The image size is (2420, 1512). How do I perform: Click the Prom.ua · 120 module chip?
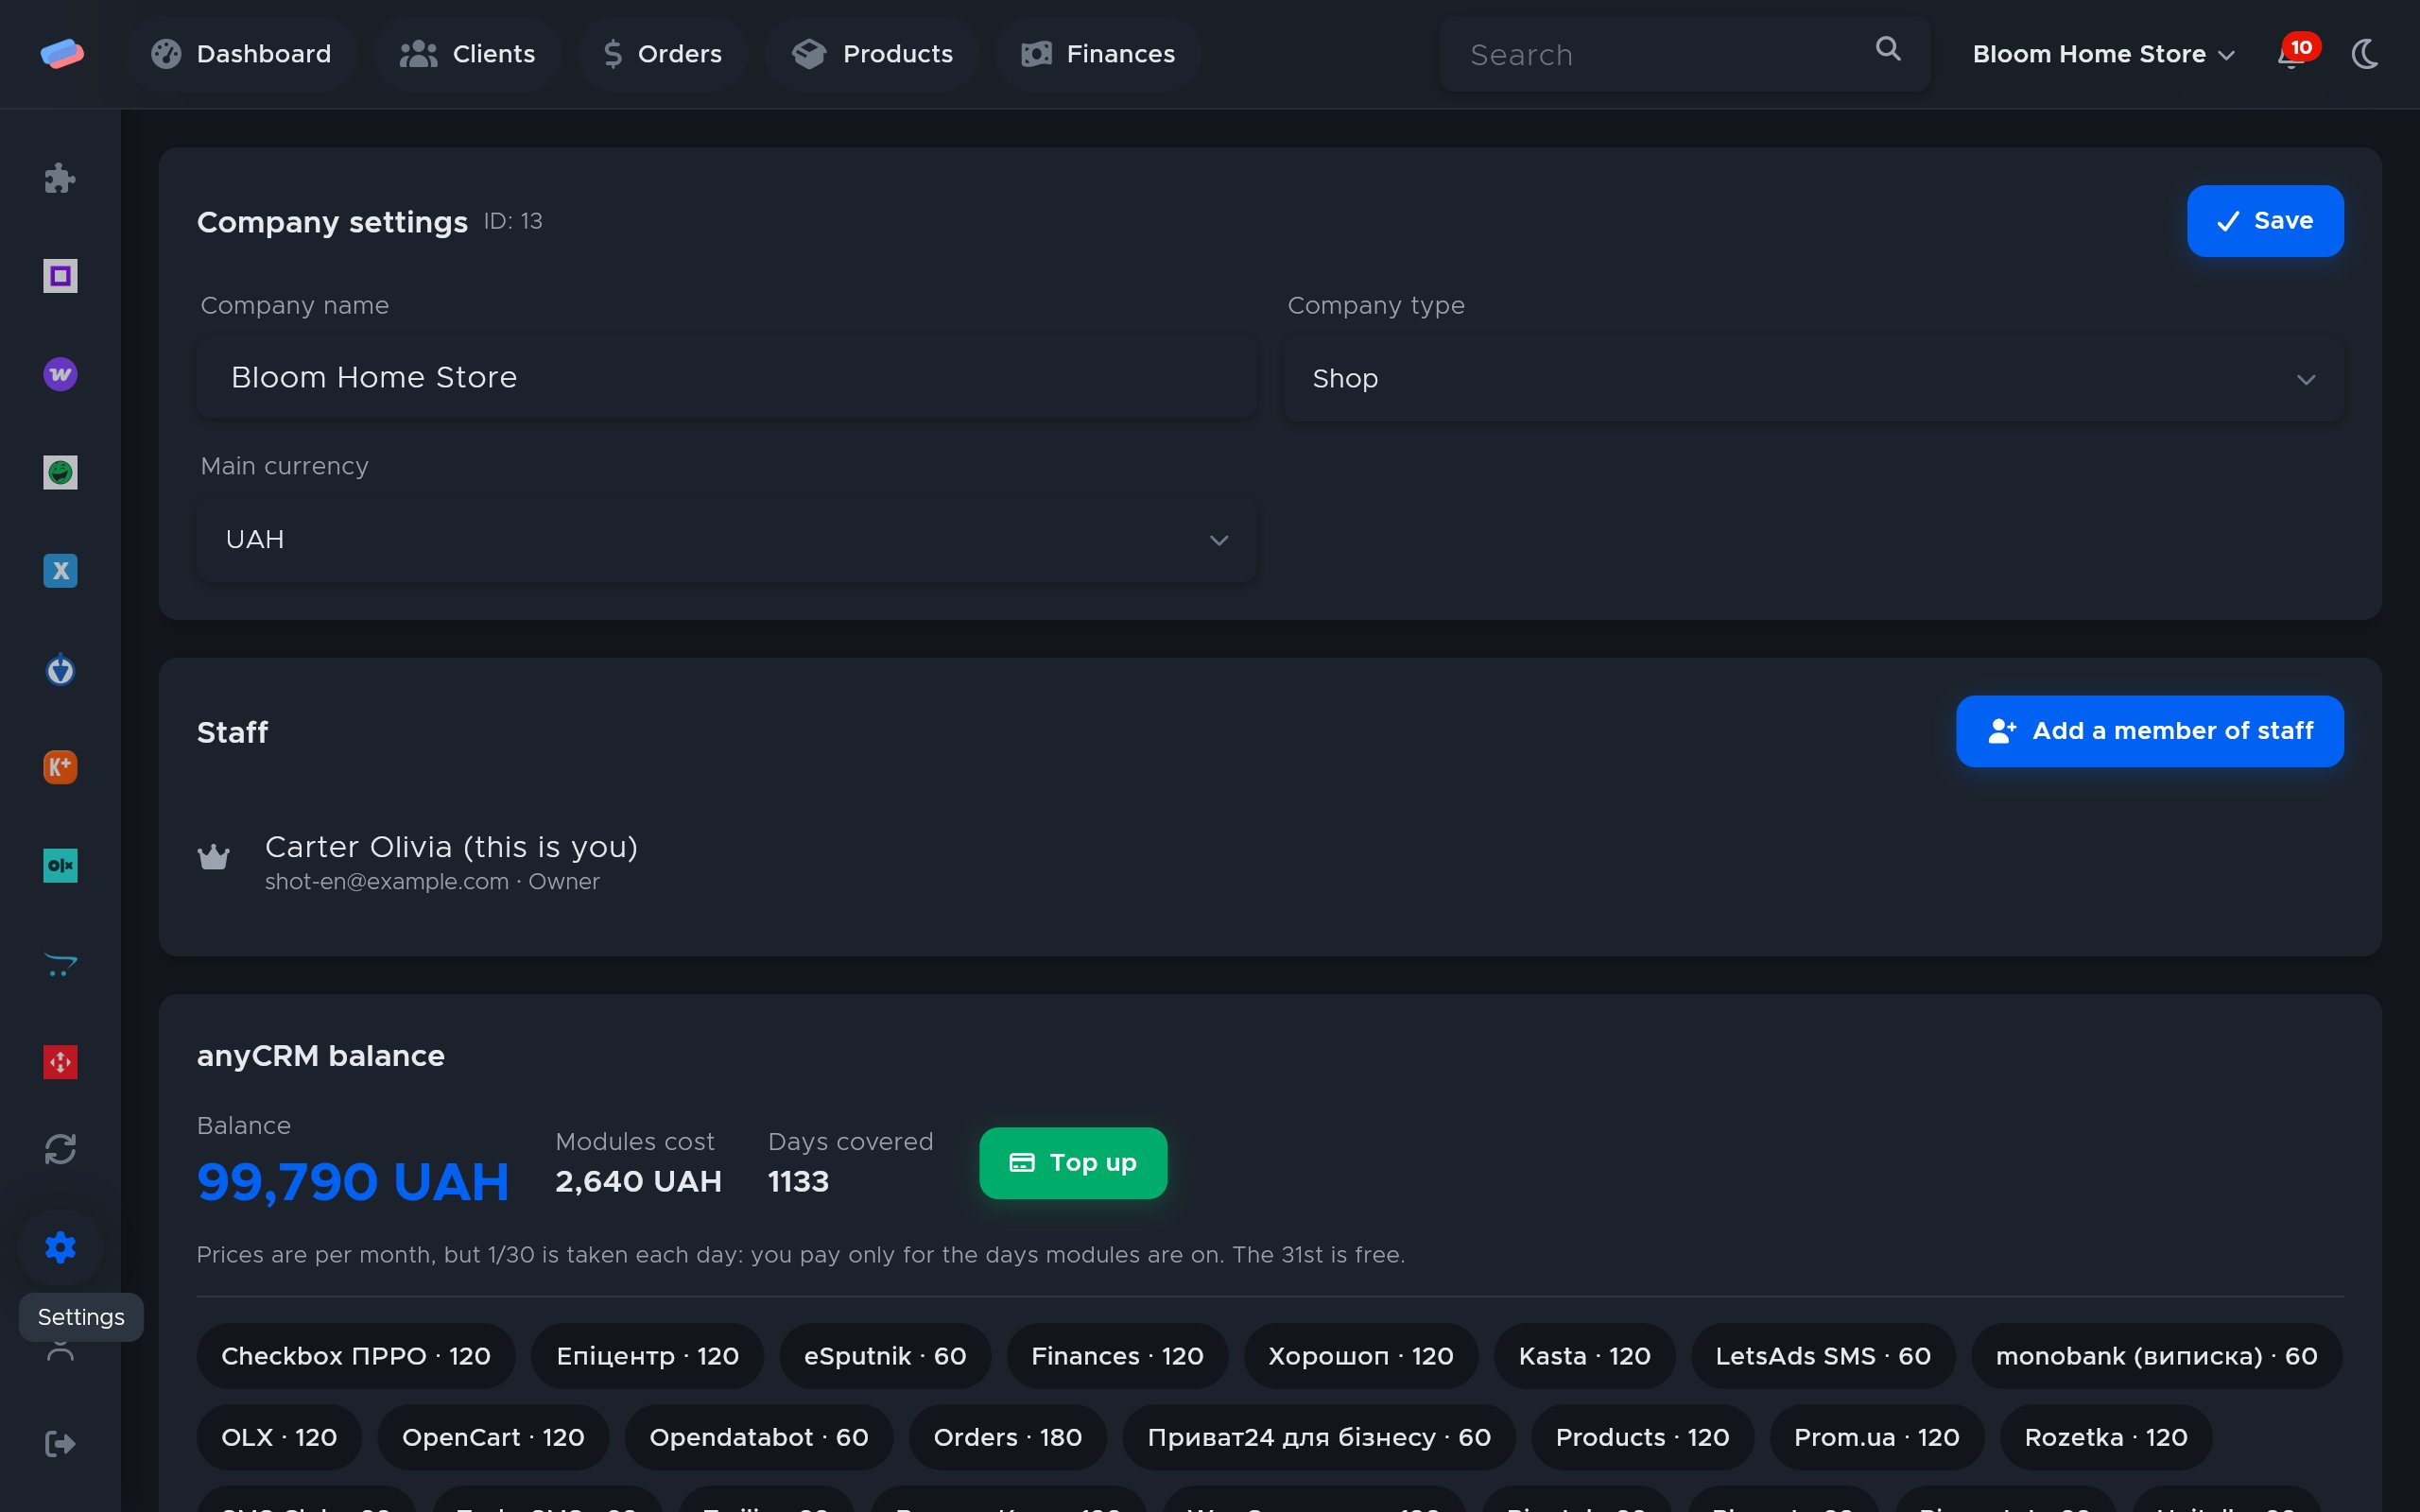[x=1876, y=1437]
